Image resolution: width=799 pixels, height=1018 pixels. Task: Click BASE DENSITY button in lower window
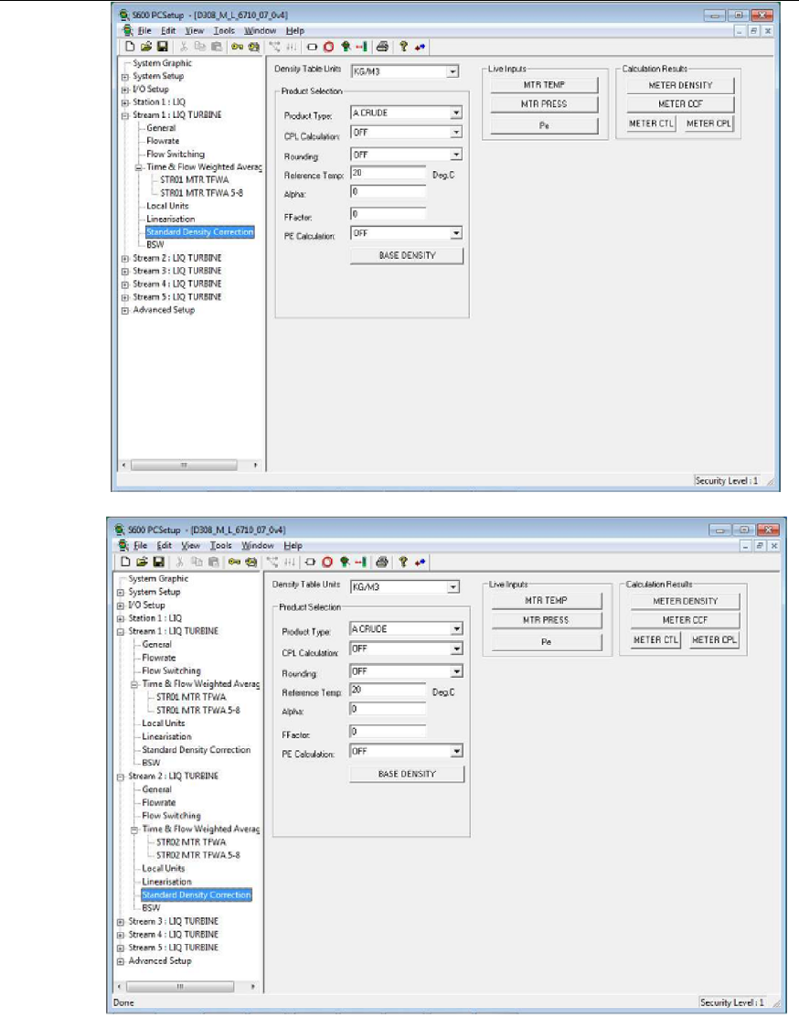(x=407, y=775)
